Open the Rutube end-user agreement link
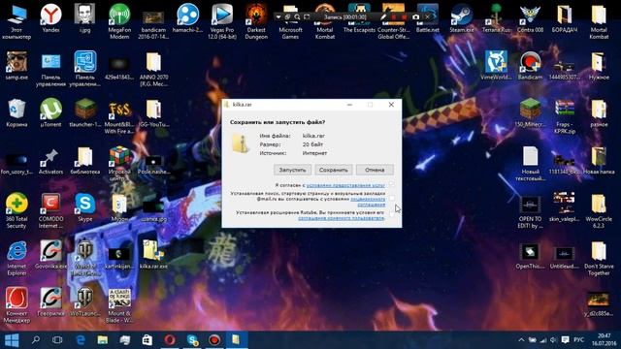Viewport: 621px width, 349px height. 341,218
